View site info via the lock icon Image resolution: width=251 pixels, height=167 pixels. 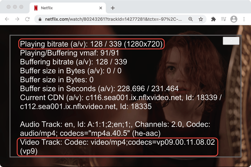(40, 19)
